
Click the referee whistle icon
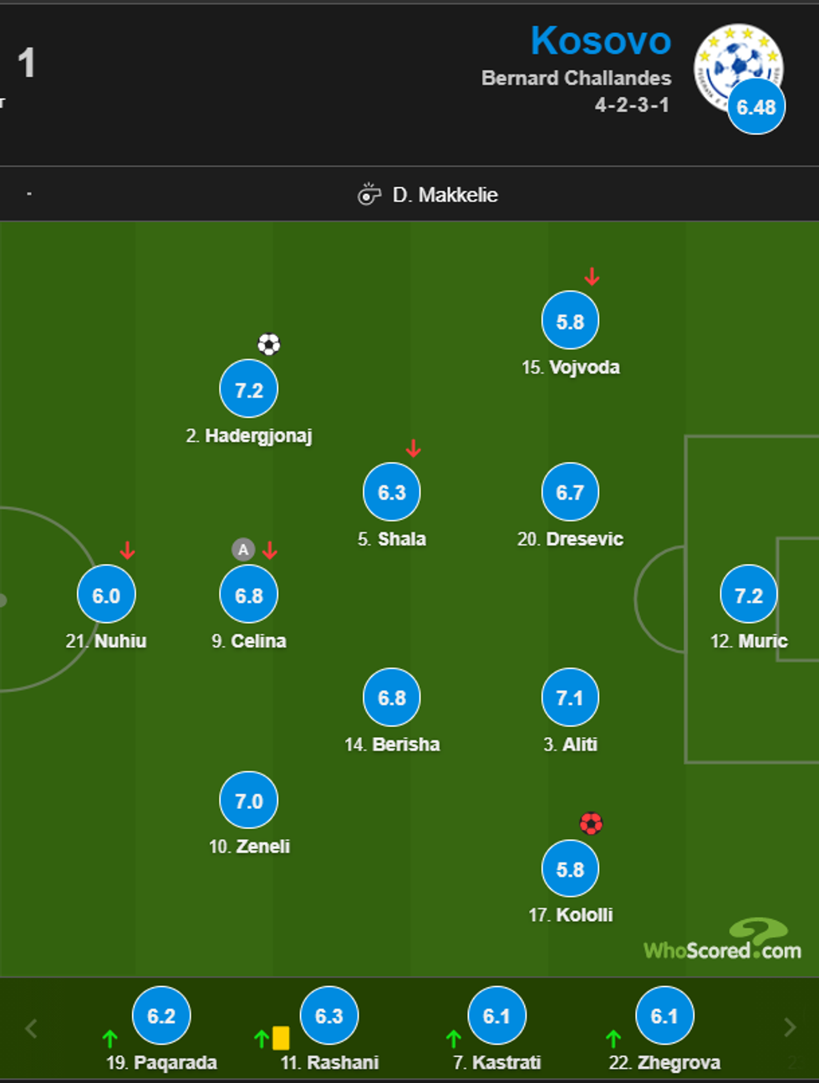click(369, 195)
